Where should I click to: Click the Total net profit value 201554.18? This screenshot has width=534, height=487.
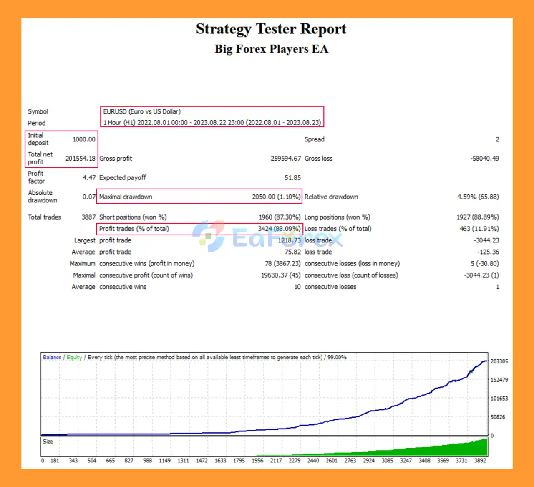pyautogui.click(x=80, y=159)
